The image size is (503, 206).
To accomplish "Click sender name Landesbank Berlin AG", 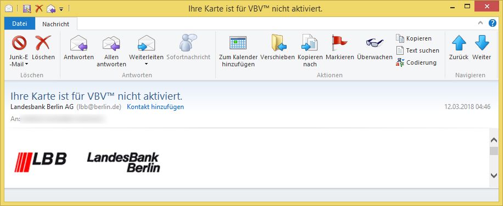I will pos(42,107).
